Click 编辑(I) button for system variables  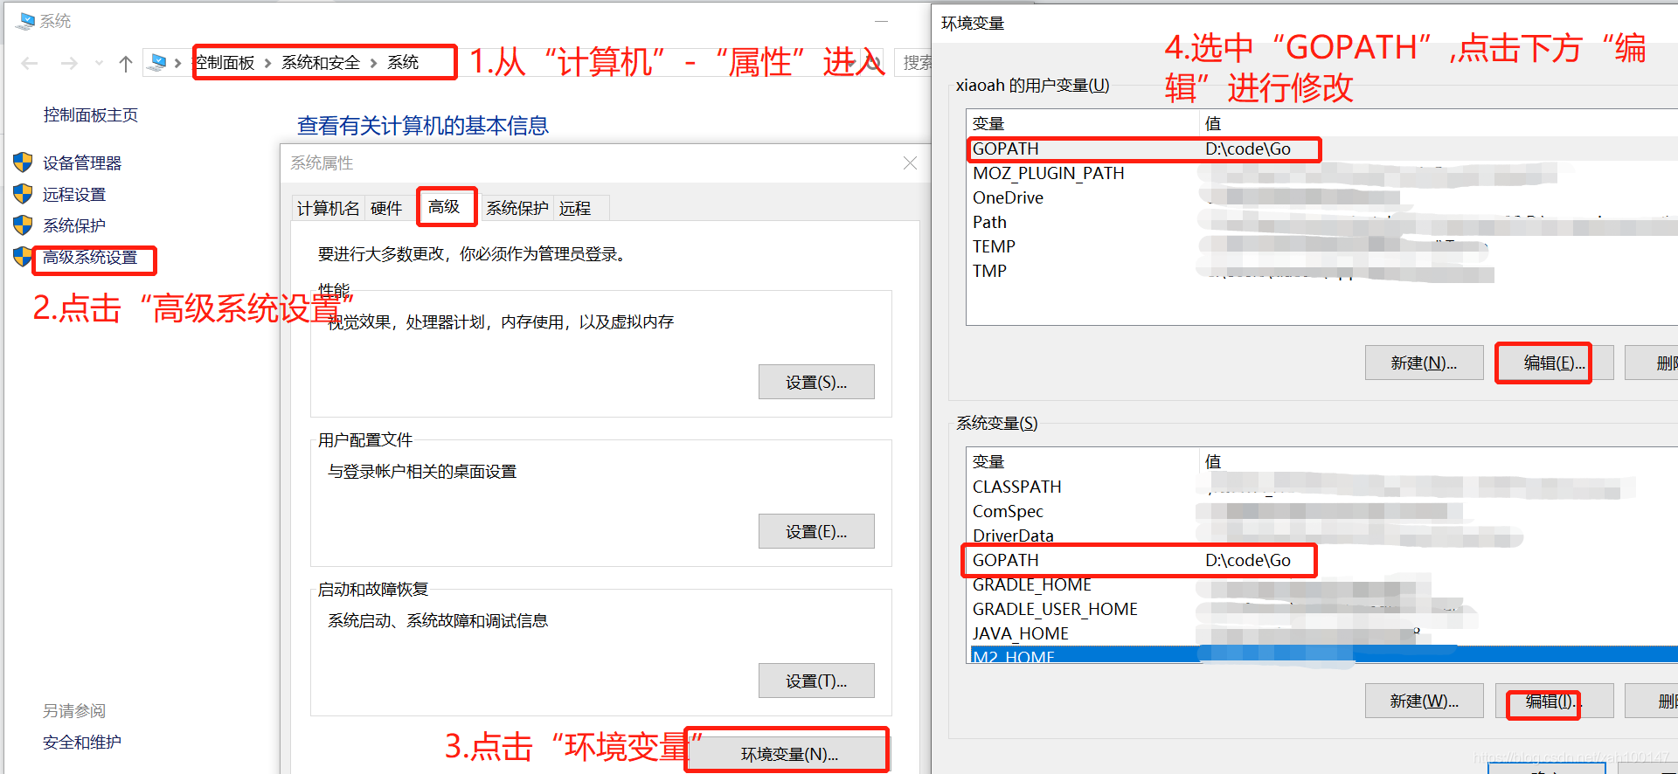(1553, 701)
